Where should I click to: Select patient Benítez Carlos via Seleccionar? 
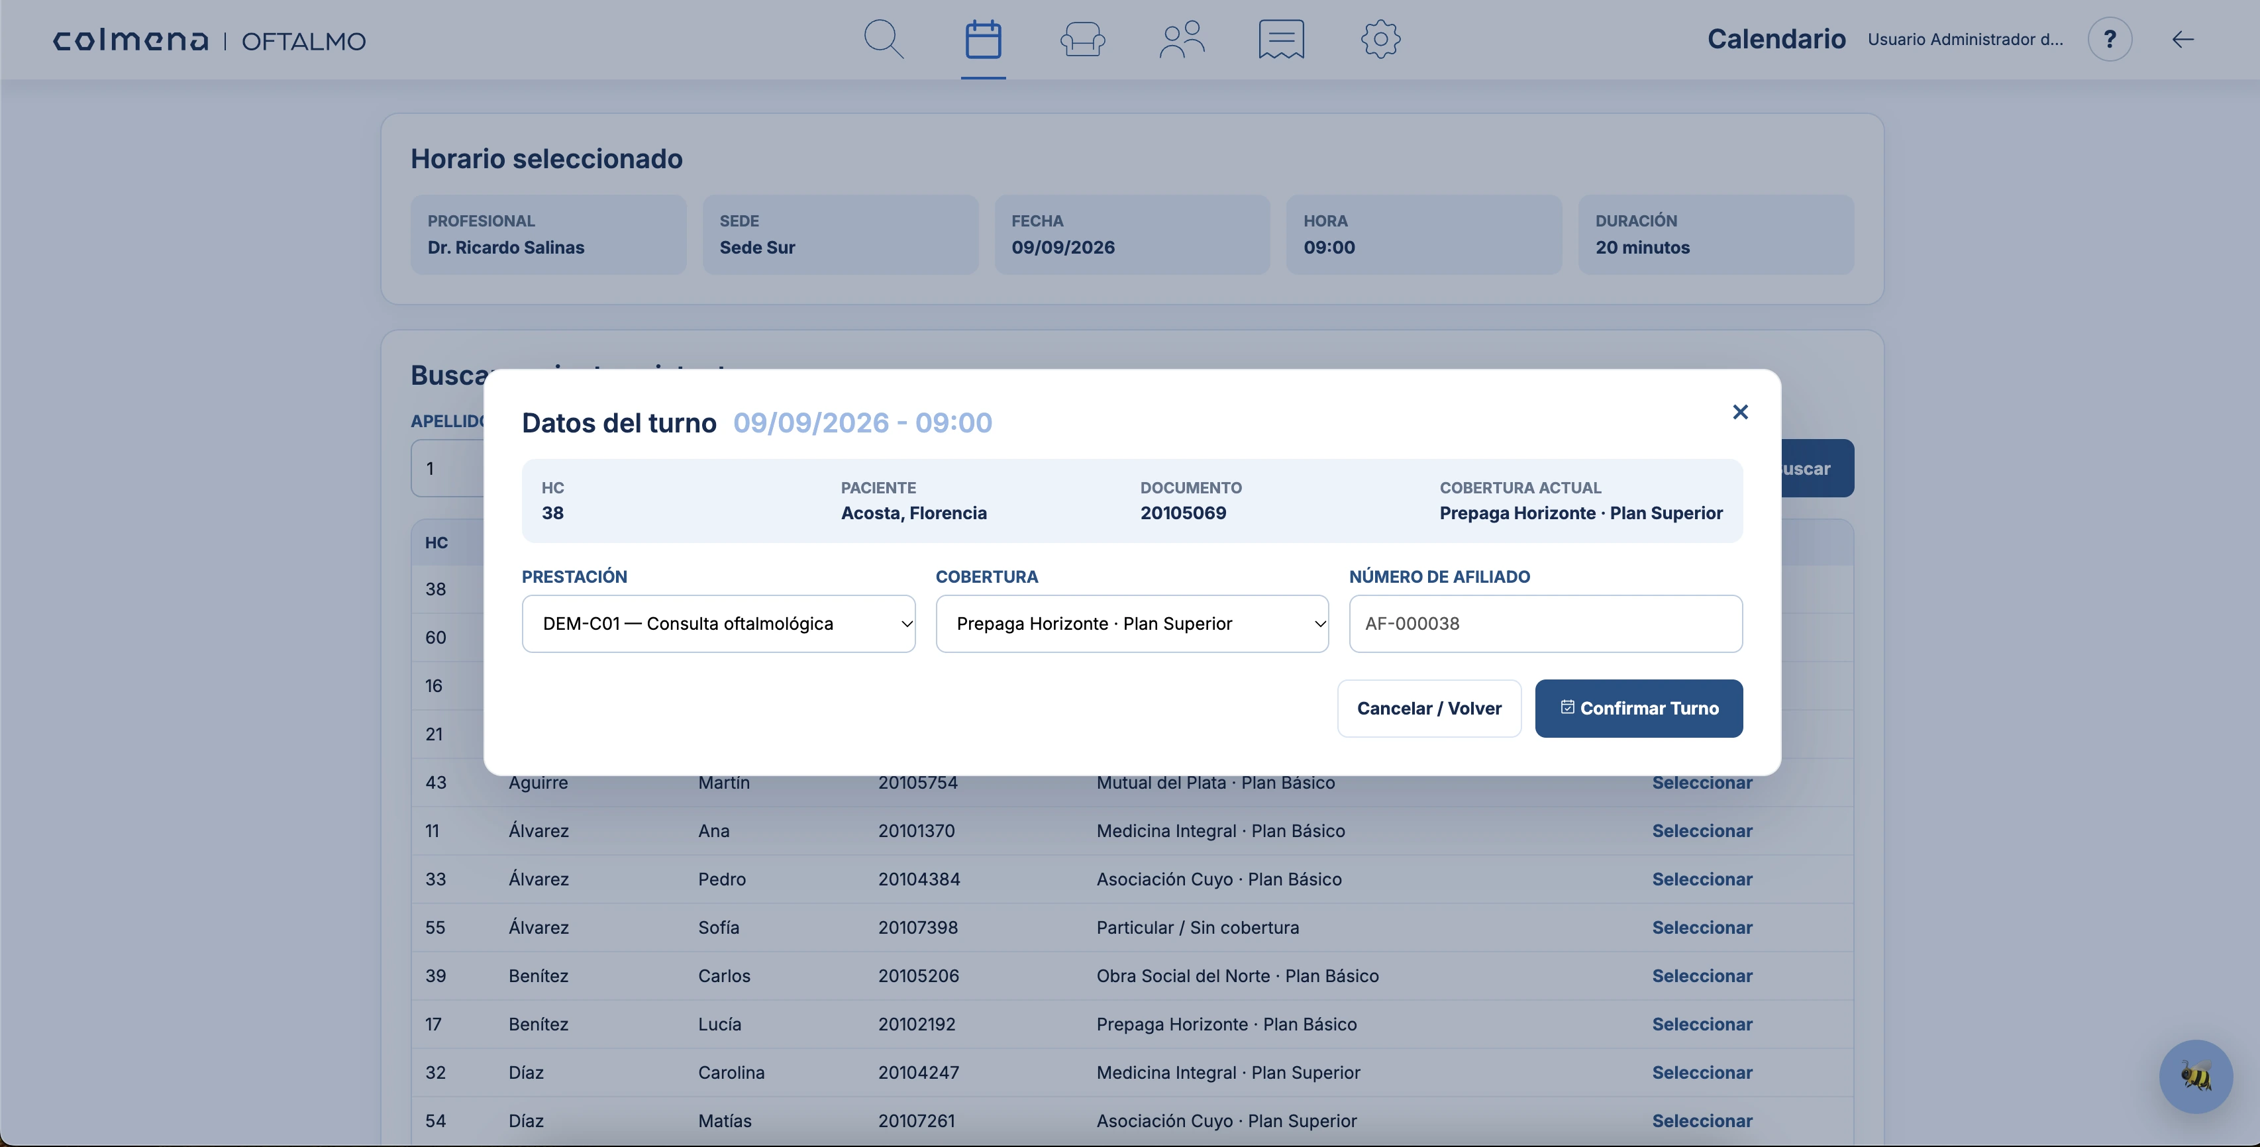(1701, 976)
